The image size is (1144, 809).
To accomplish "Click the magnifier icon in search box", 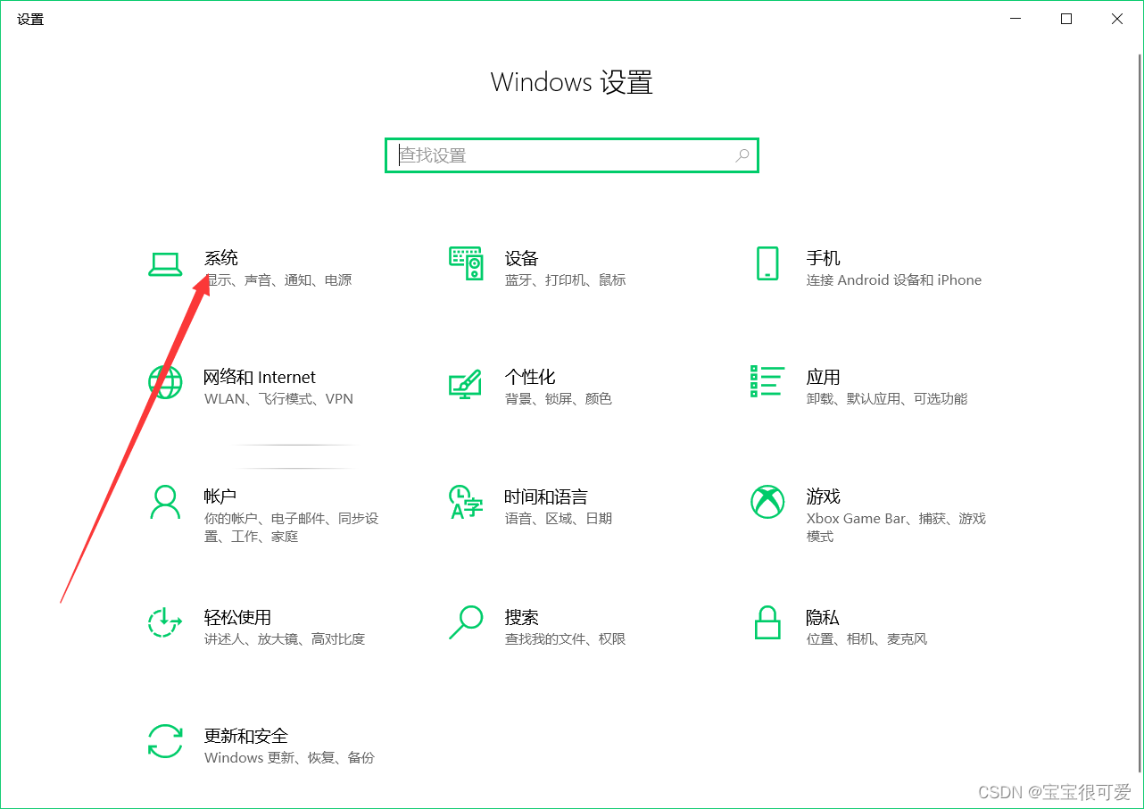I will pos(742,155).
